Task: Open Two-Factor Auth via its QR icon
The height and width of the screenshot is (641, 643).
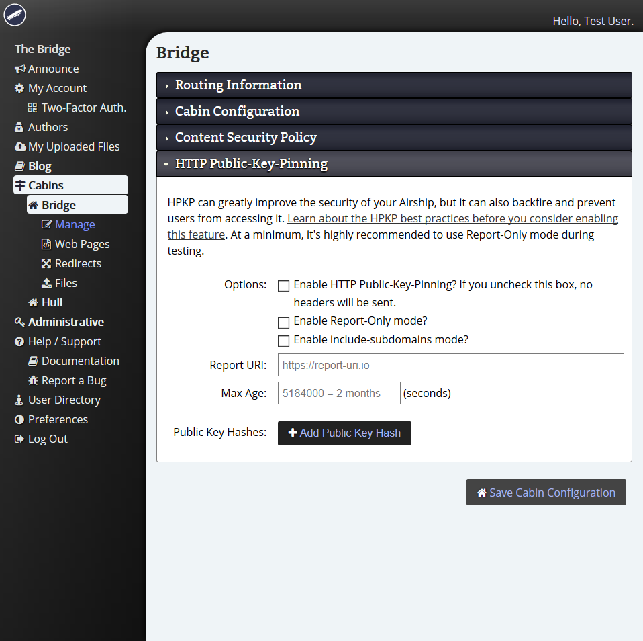Action: point(32,108)
